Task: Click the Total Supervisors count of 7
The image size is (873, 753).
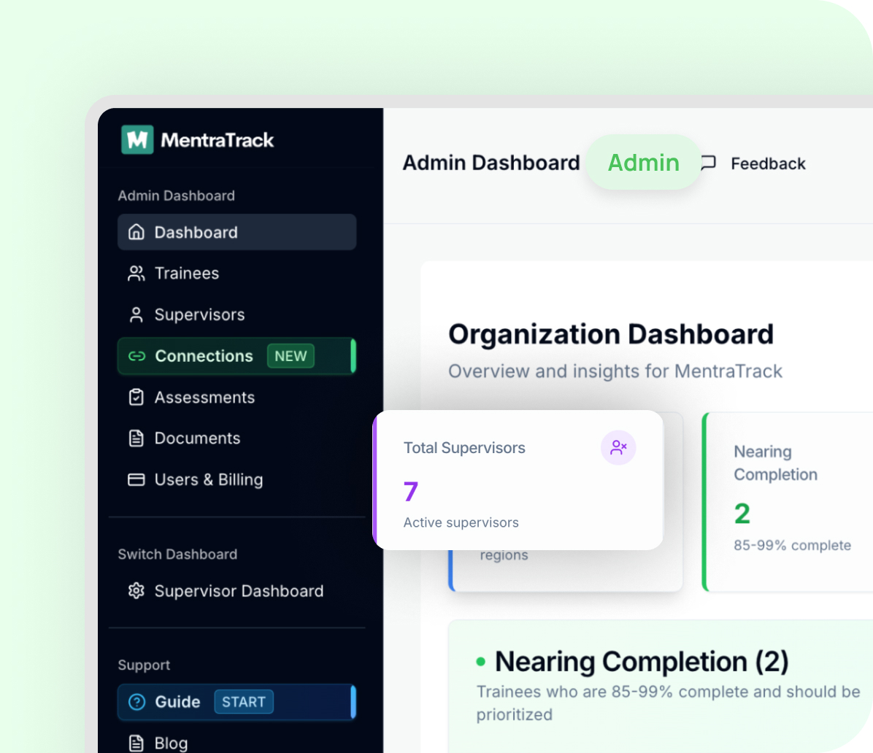Action: tap(409, 492)
